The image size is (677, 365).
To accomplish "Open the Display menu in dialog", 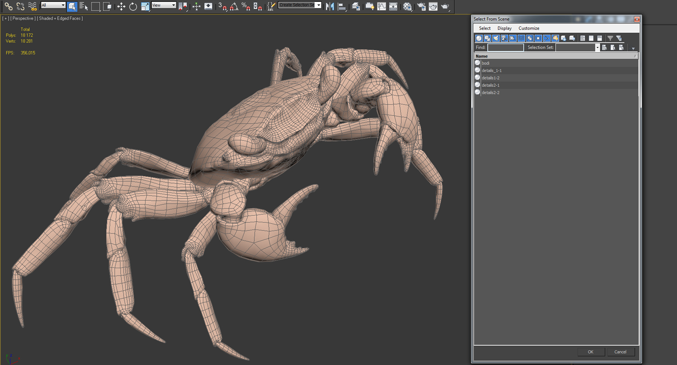I will [x=505, y=28].
